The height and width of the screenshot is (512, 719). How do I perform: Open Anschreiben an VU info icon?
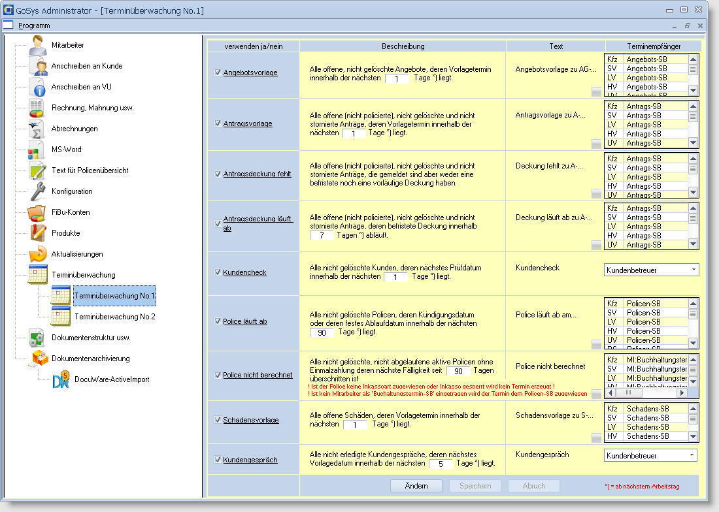[x=39, y=87]
